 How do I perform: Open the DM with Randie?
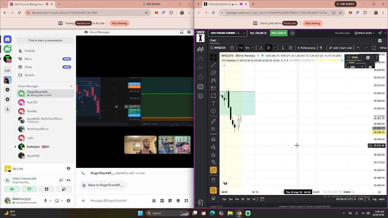(45, 111)
